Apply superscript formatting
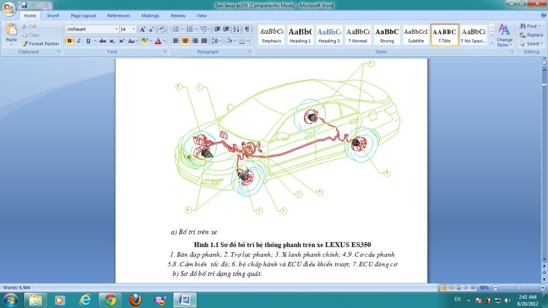The width and height of the screenshot is (548, 308). (122, 41)
